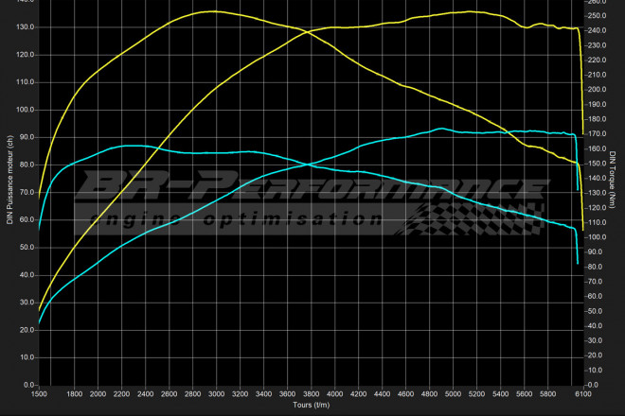Click the 4600 tick on the rpm axis
Image resolution: width=625 pixels, height=416 pixels.
coord(405,394)
